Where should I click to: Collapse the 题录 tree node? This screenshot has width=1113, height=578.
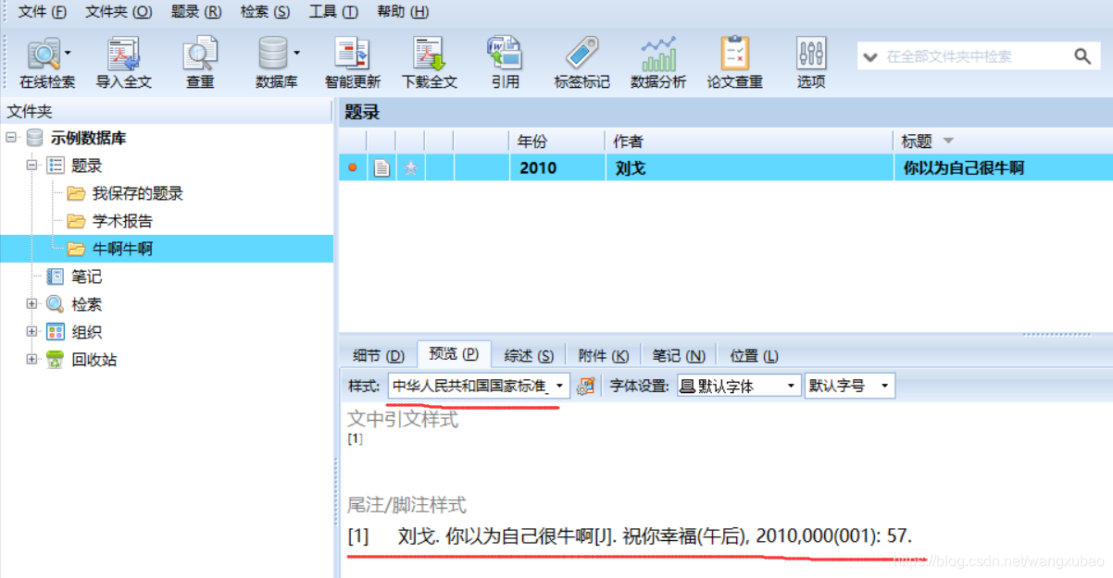coord(32,166)
